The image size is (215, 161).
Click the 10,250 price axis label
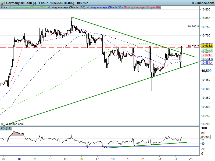coord(206,116)
